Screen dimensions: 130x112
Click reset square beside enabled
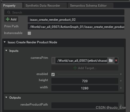(121, 74)
